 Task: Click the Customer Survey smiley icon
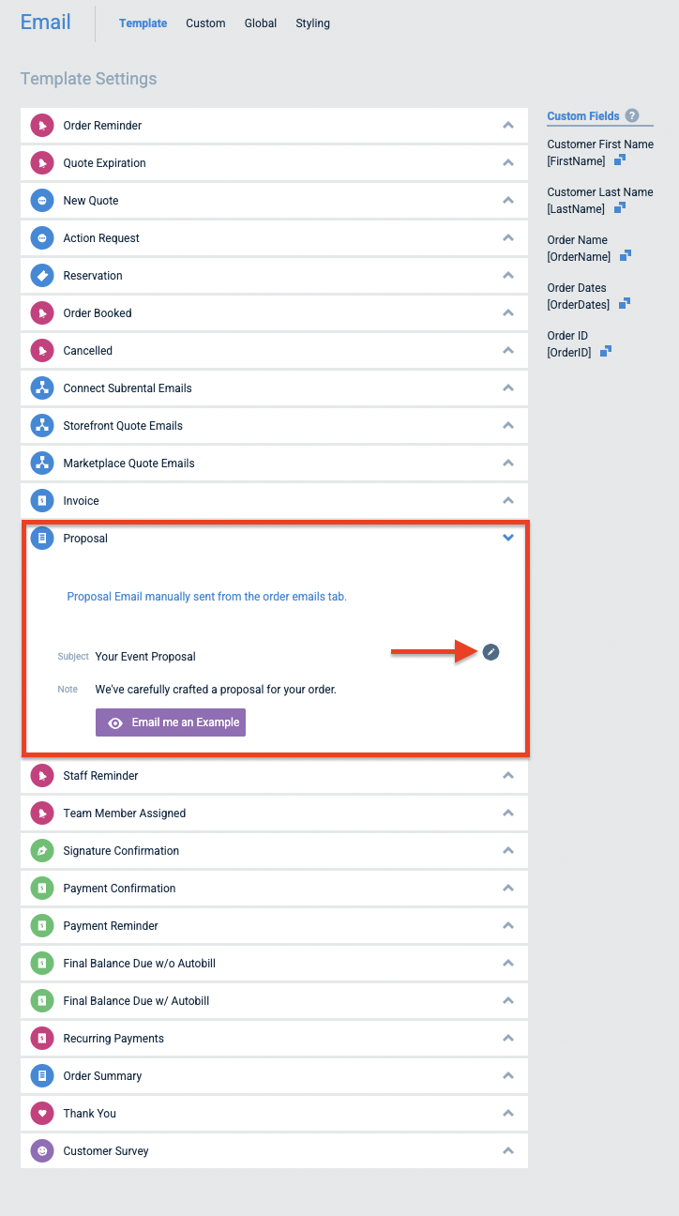click(41, 1150)
